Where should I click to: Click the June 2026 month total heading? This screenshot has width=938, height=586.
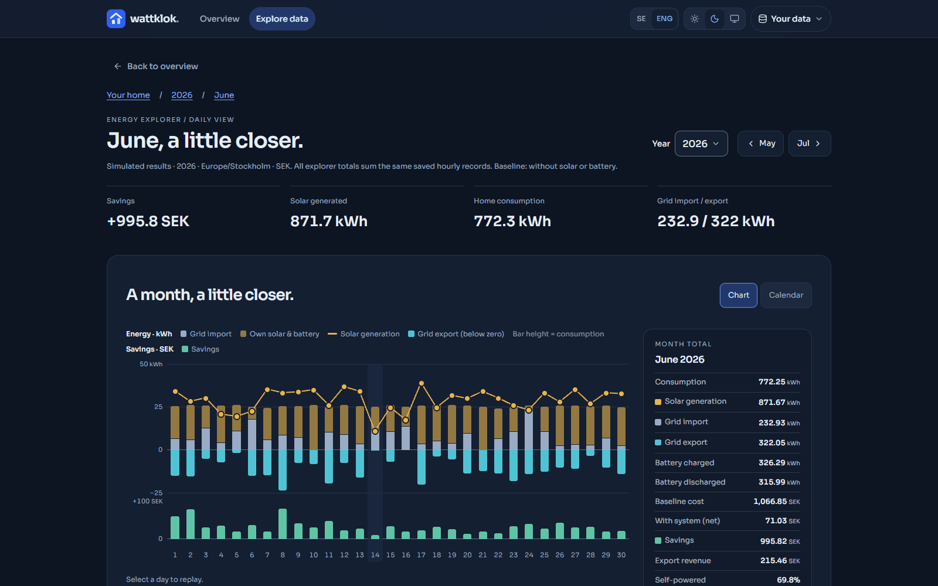[x=679, y=360]
